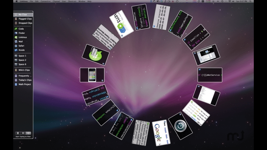Open the Linkinus menu
Image resolution: width=267 pixels, height=150 pixels.
[24, 1]
